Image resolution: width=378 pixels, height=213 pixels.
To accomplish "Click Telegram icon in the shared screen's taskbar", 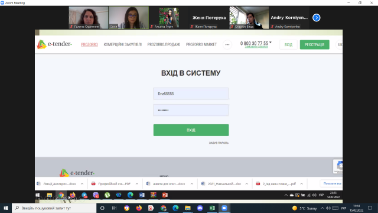I will 84,195.
